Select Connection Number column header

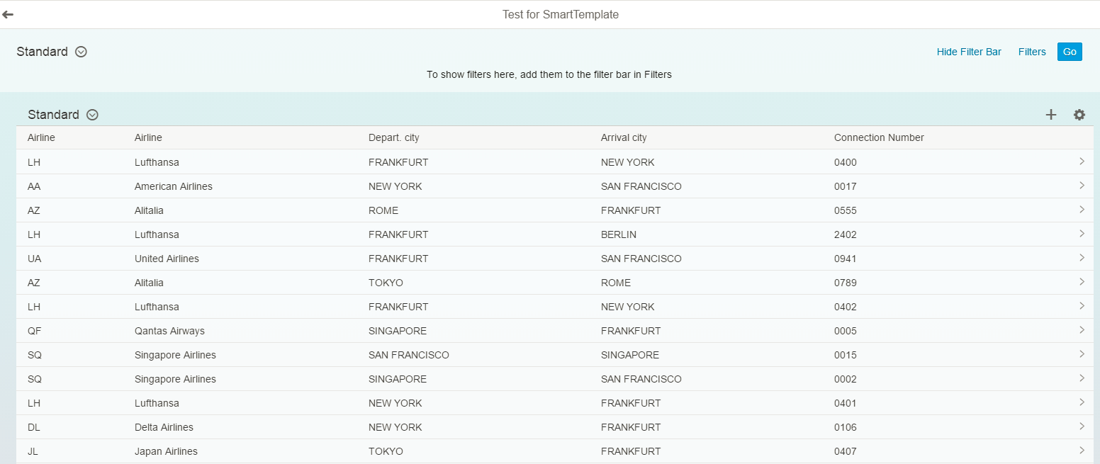click(x=879, y=137)
